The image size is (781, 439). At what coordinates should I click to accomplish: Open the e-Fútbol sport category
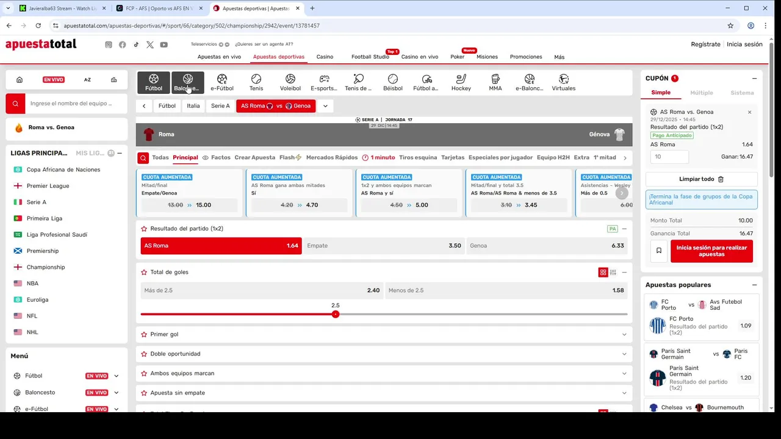click(222, 82)
